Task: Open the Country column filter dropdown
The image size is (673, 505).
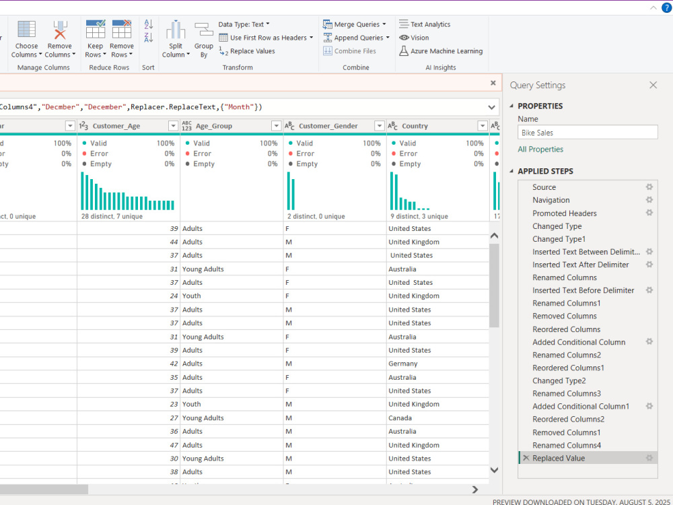Action: pyautogui.click(x=483, y=126)
